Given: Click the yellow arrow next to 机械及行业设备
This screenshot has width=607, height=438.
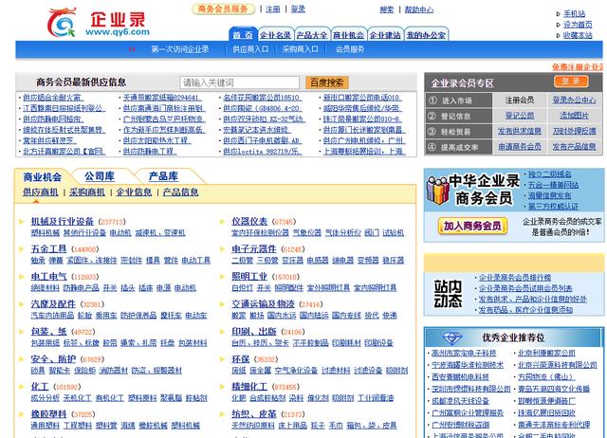Looking at the screenshot, I should [x=22, y=222].
